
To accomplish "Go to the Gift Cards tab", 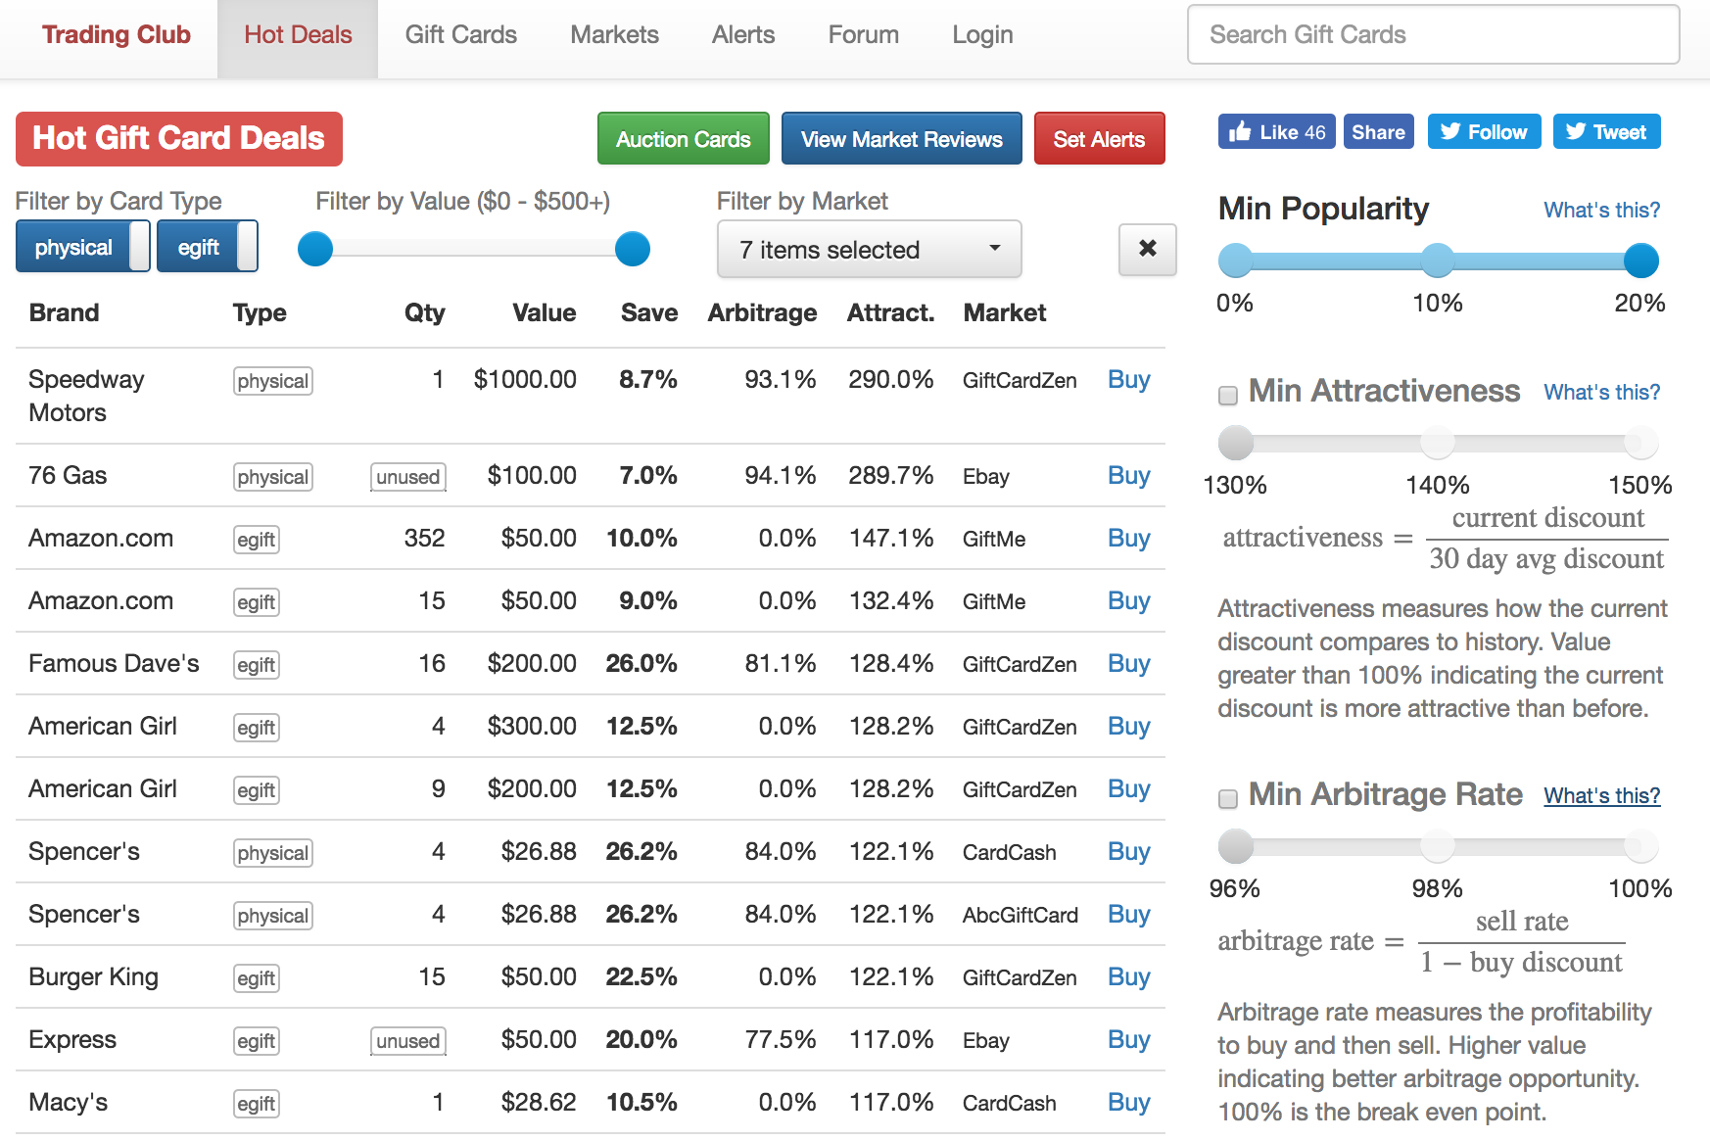I will tap(460, 35).
